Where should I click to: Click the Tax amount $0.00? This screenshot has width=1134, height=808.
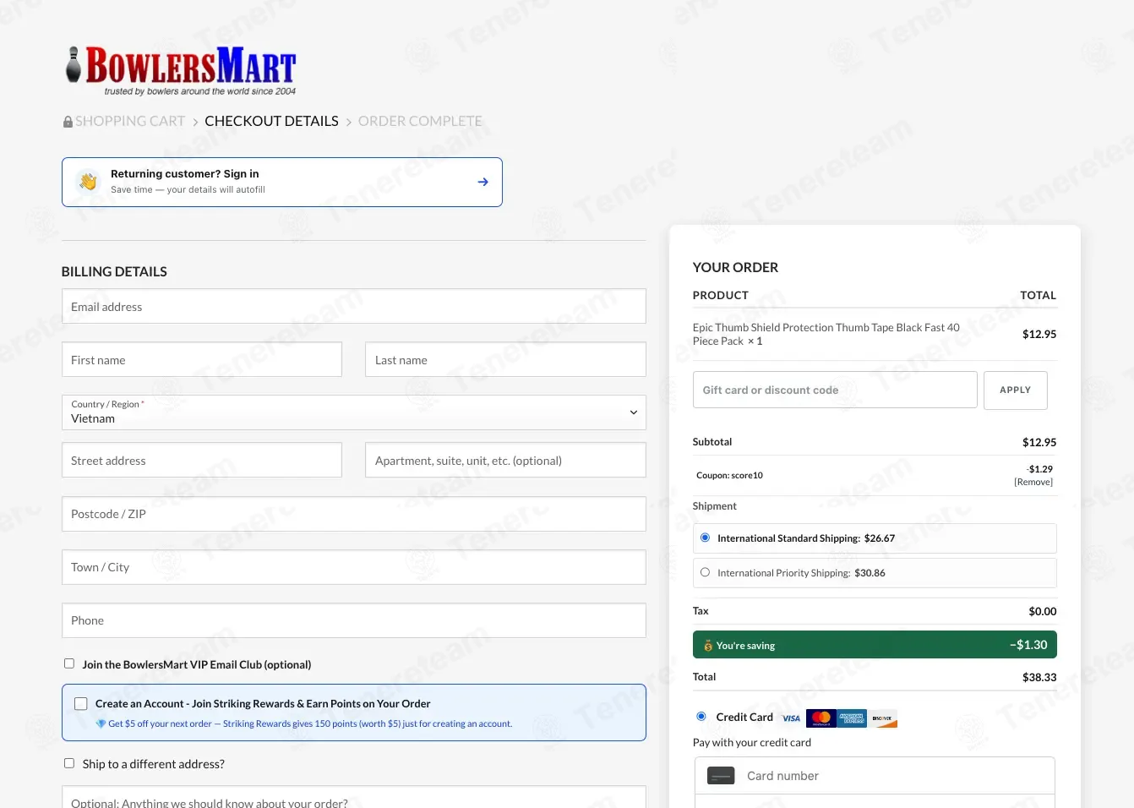pos(1043,611)
